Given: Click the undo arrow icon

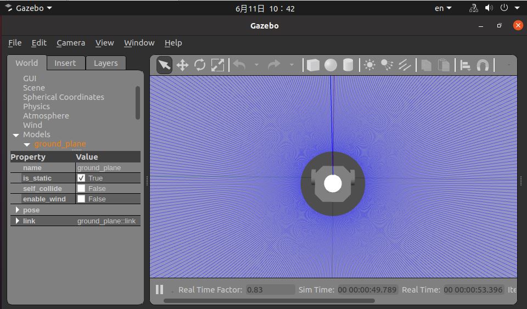Looking at the screenshot, I should tap(239, 64).
